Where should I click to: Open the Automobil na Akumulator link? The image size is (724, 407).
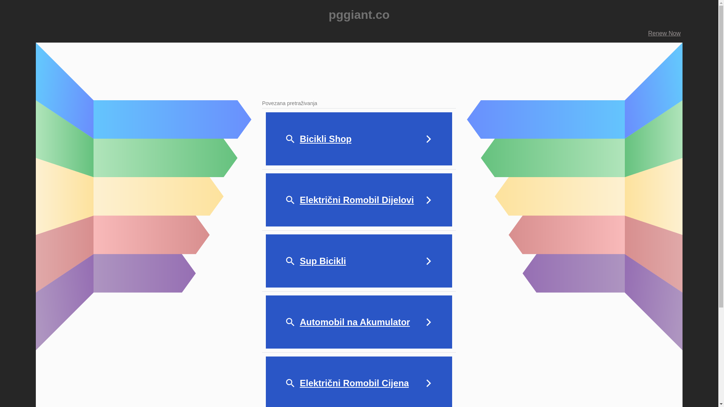pos(355,322)
